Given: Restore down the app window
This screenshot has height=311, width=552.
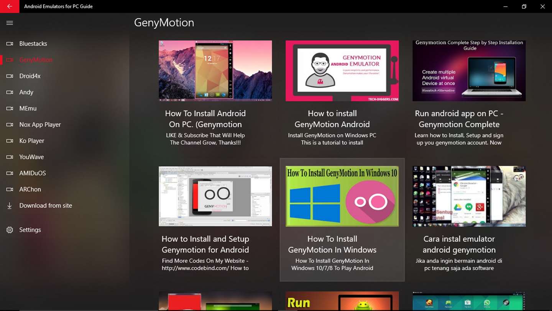Looking at the screenshot, I should tap(524, 7).
